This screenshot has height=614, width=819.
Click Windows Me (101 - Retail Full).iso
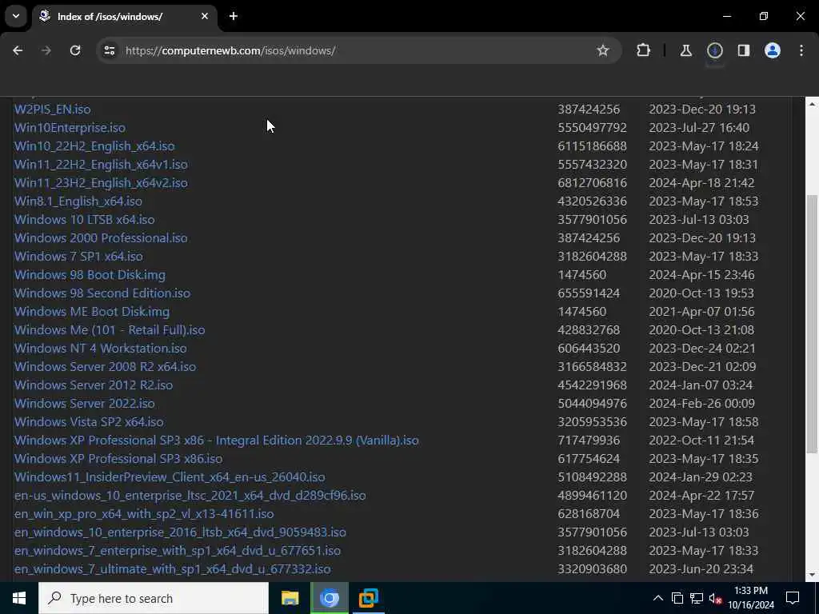pyautogui.click(x=109, y=329)
